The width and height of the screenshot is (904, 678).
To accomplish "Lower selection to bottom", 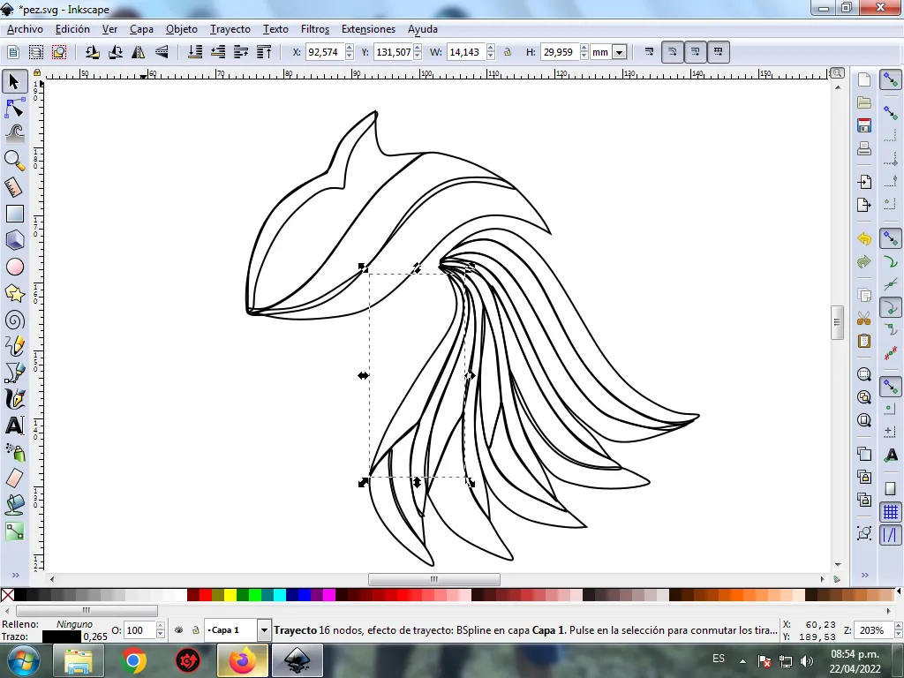I will (x=195, y=52).
